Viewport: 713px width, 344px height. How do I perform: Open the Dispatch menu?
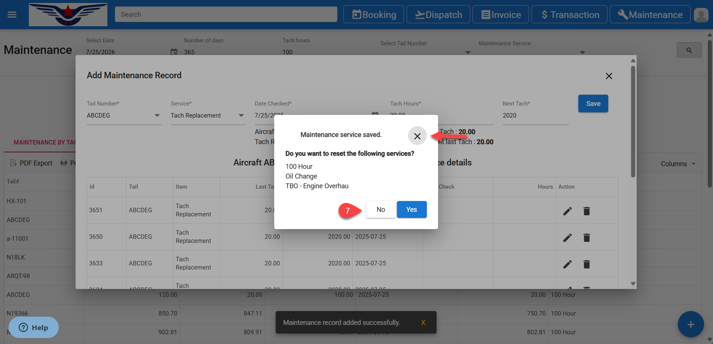click(x=438, y=15)
